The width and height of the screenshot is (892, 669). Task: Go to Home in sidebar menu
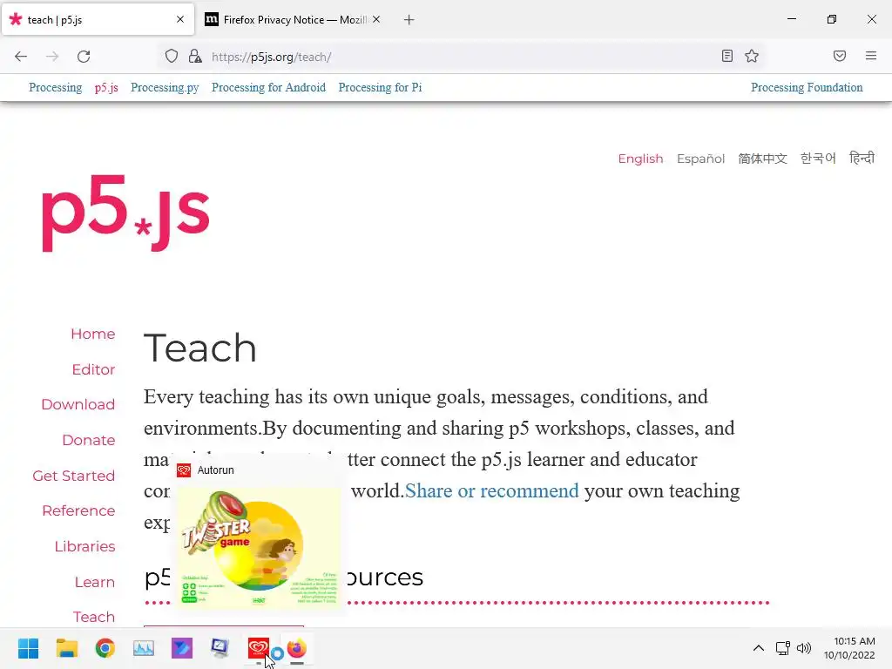92,334
